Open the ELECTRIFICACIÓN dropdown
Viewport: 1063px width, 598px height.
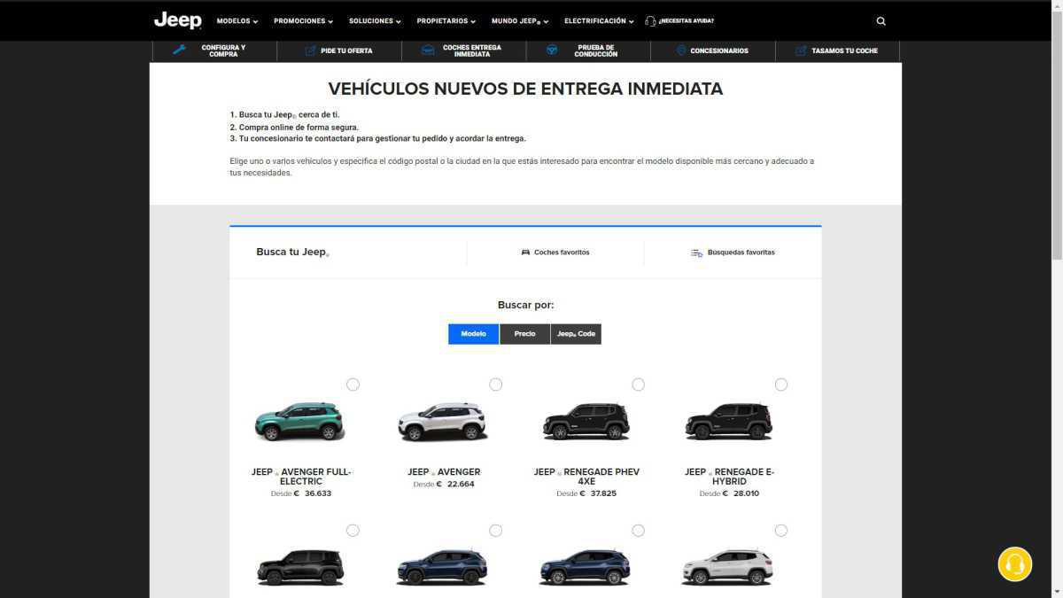coord(598,20)
